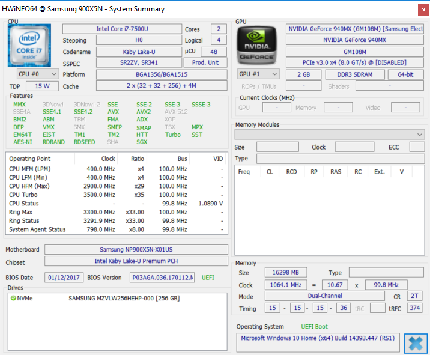Click the cache 2 x (32 + 32 + 256) + 4M field
The height and width of the screenshot is (355, 430).
click(x=162, y=85)
